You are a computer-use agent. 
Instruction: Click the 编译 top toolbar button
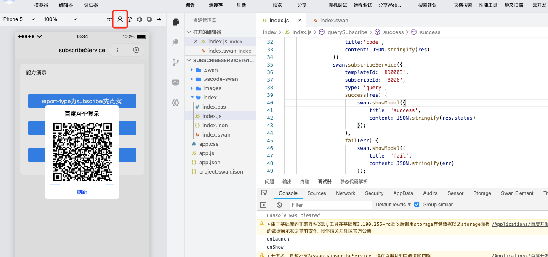click(190, 5)
